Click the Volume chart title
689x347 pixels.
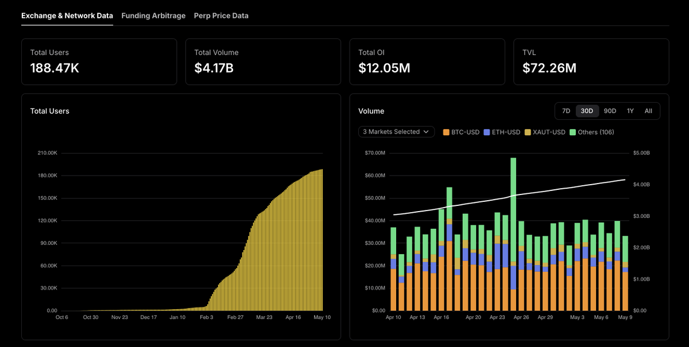(371, 111)
